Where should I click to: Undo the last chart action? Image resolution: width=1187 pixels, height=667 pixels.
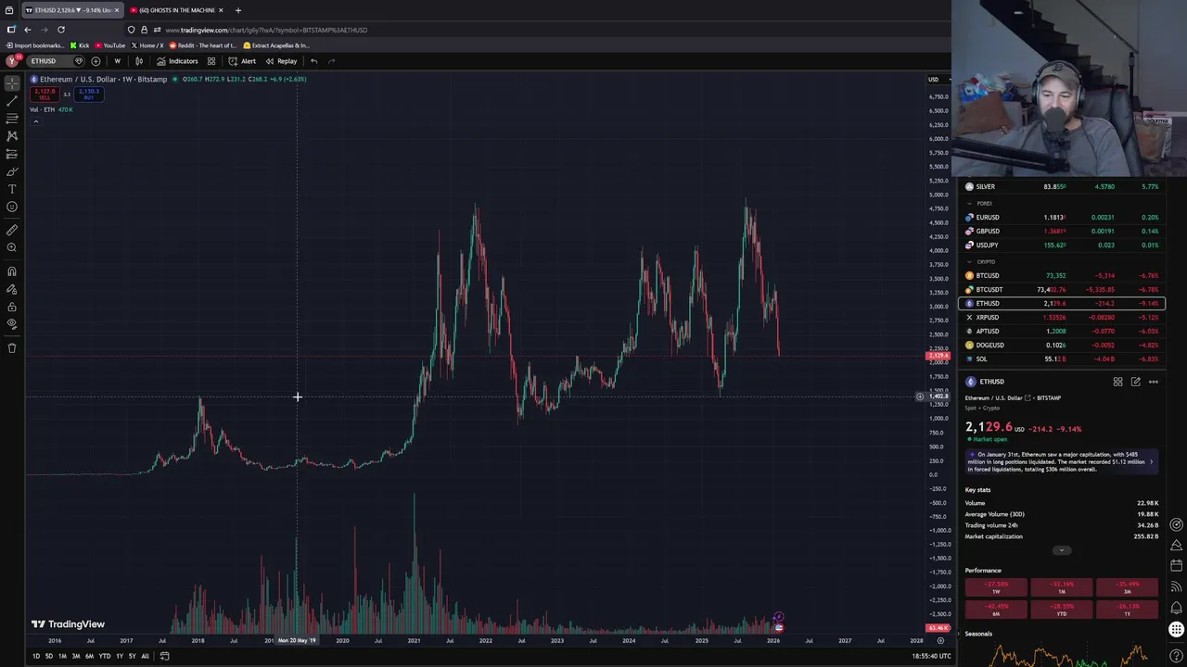point(313,61)
